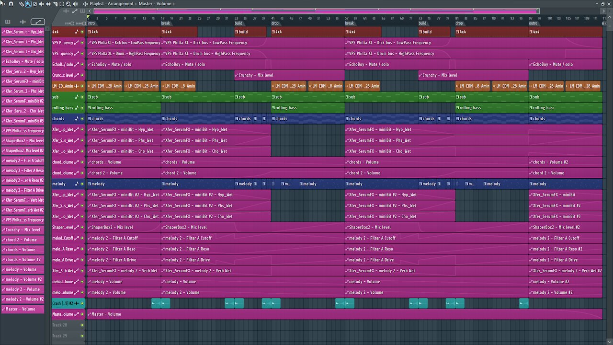Select the Mute tool
613x345 pixels.
pyautogui.click(x=42, y=4)
